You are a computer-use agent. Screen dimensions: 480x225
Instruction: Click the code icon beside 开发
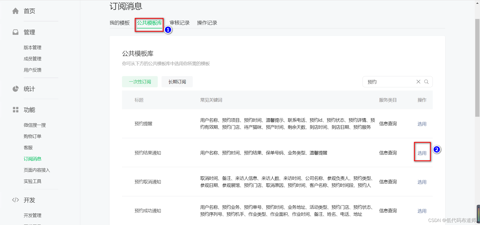pos(15,200)
